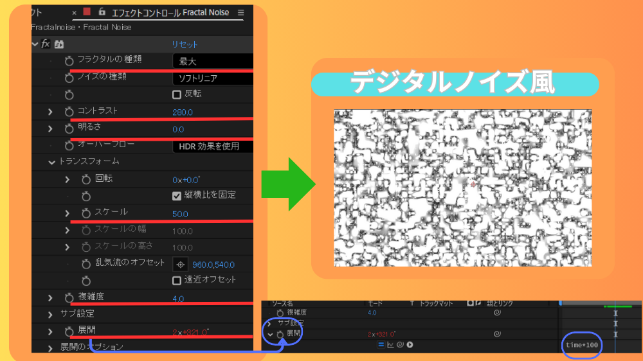Open the effect controls panel menu
Viewport: 643px width, 361px height.
(x=240, y=13)
